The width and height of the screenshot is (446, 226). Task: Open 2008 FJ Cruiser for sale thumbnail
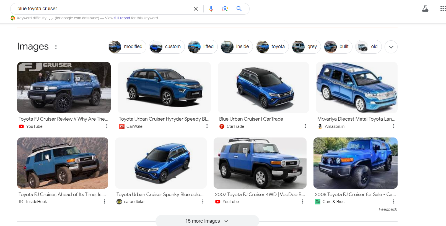(356, 163)
